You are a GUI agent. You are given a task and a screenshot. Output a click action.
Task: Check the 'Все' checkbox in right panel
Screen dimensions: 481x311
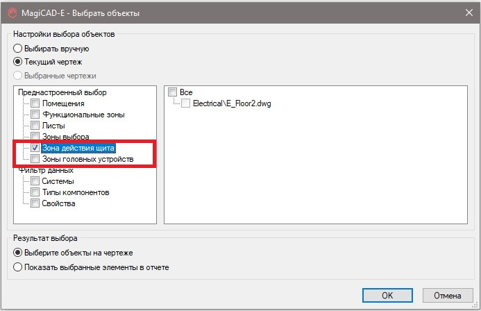[173, 92]
